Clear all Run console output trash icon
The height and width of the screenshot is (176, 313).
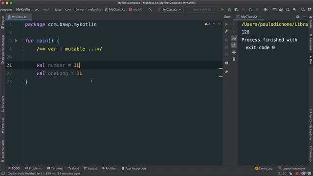point(234,59)
